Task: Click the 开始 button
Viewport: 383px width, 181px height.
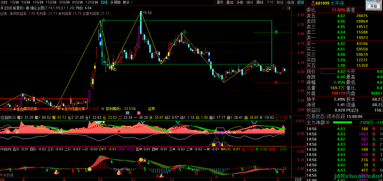Action: tap(374, 6)
